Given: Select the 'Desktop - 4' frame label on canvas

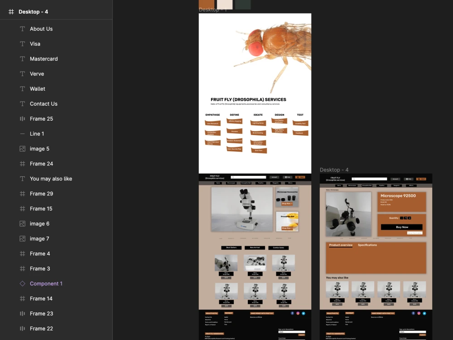Looking at the screenshot, I should (334, 170).
